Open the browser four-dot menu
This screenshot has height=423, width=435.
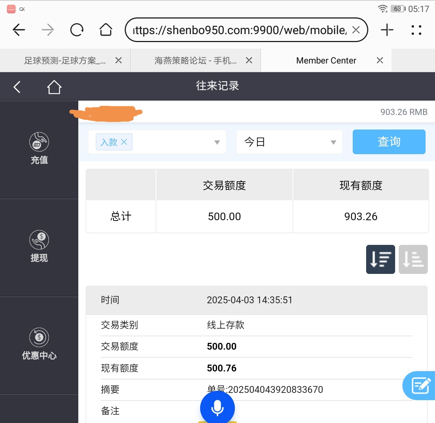pyautogui.click(x=416, y=30)
